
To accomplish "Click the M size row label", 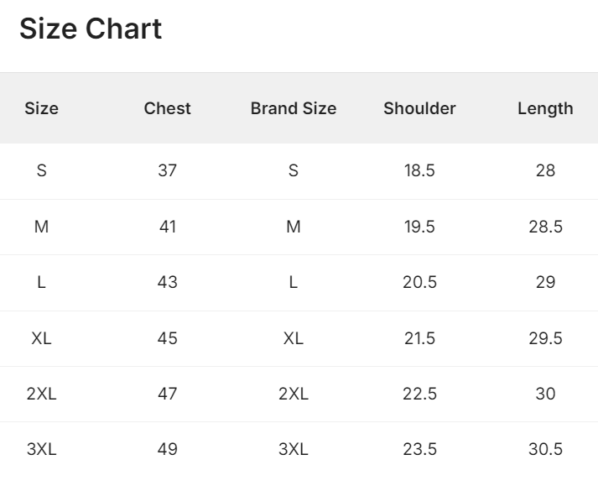I will pos(42,227).
